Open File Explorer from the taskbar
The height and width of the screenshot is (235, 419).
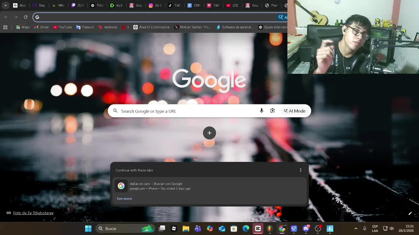(186, 228)
